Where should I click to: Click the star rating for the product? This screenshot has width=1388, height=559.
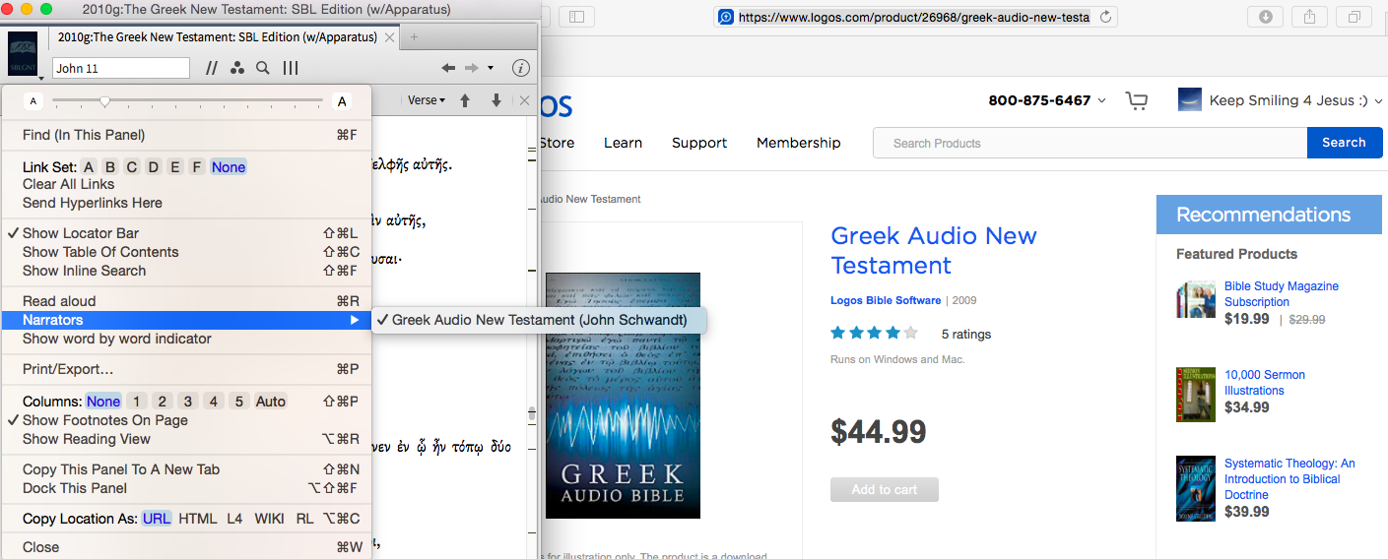pyautogui.click(x=875, y=333)
